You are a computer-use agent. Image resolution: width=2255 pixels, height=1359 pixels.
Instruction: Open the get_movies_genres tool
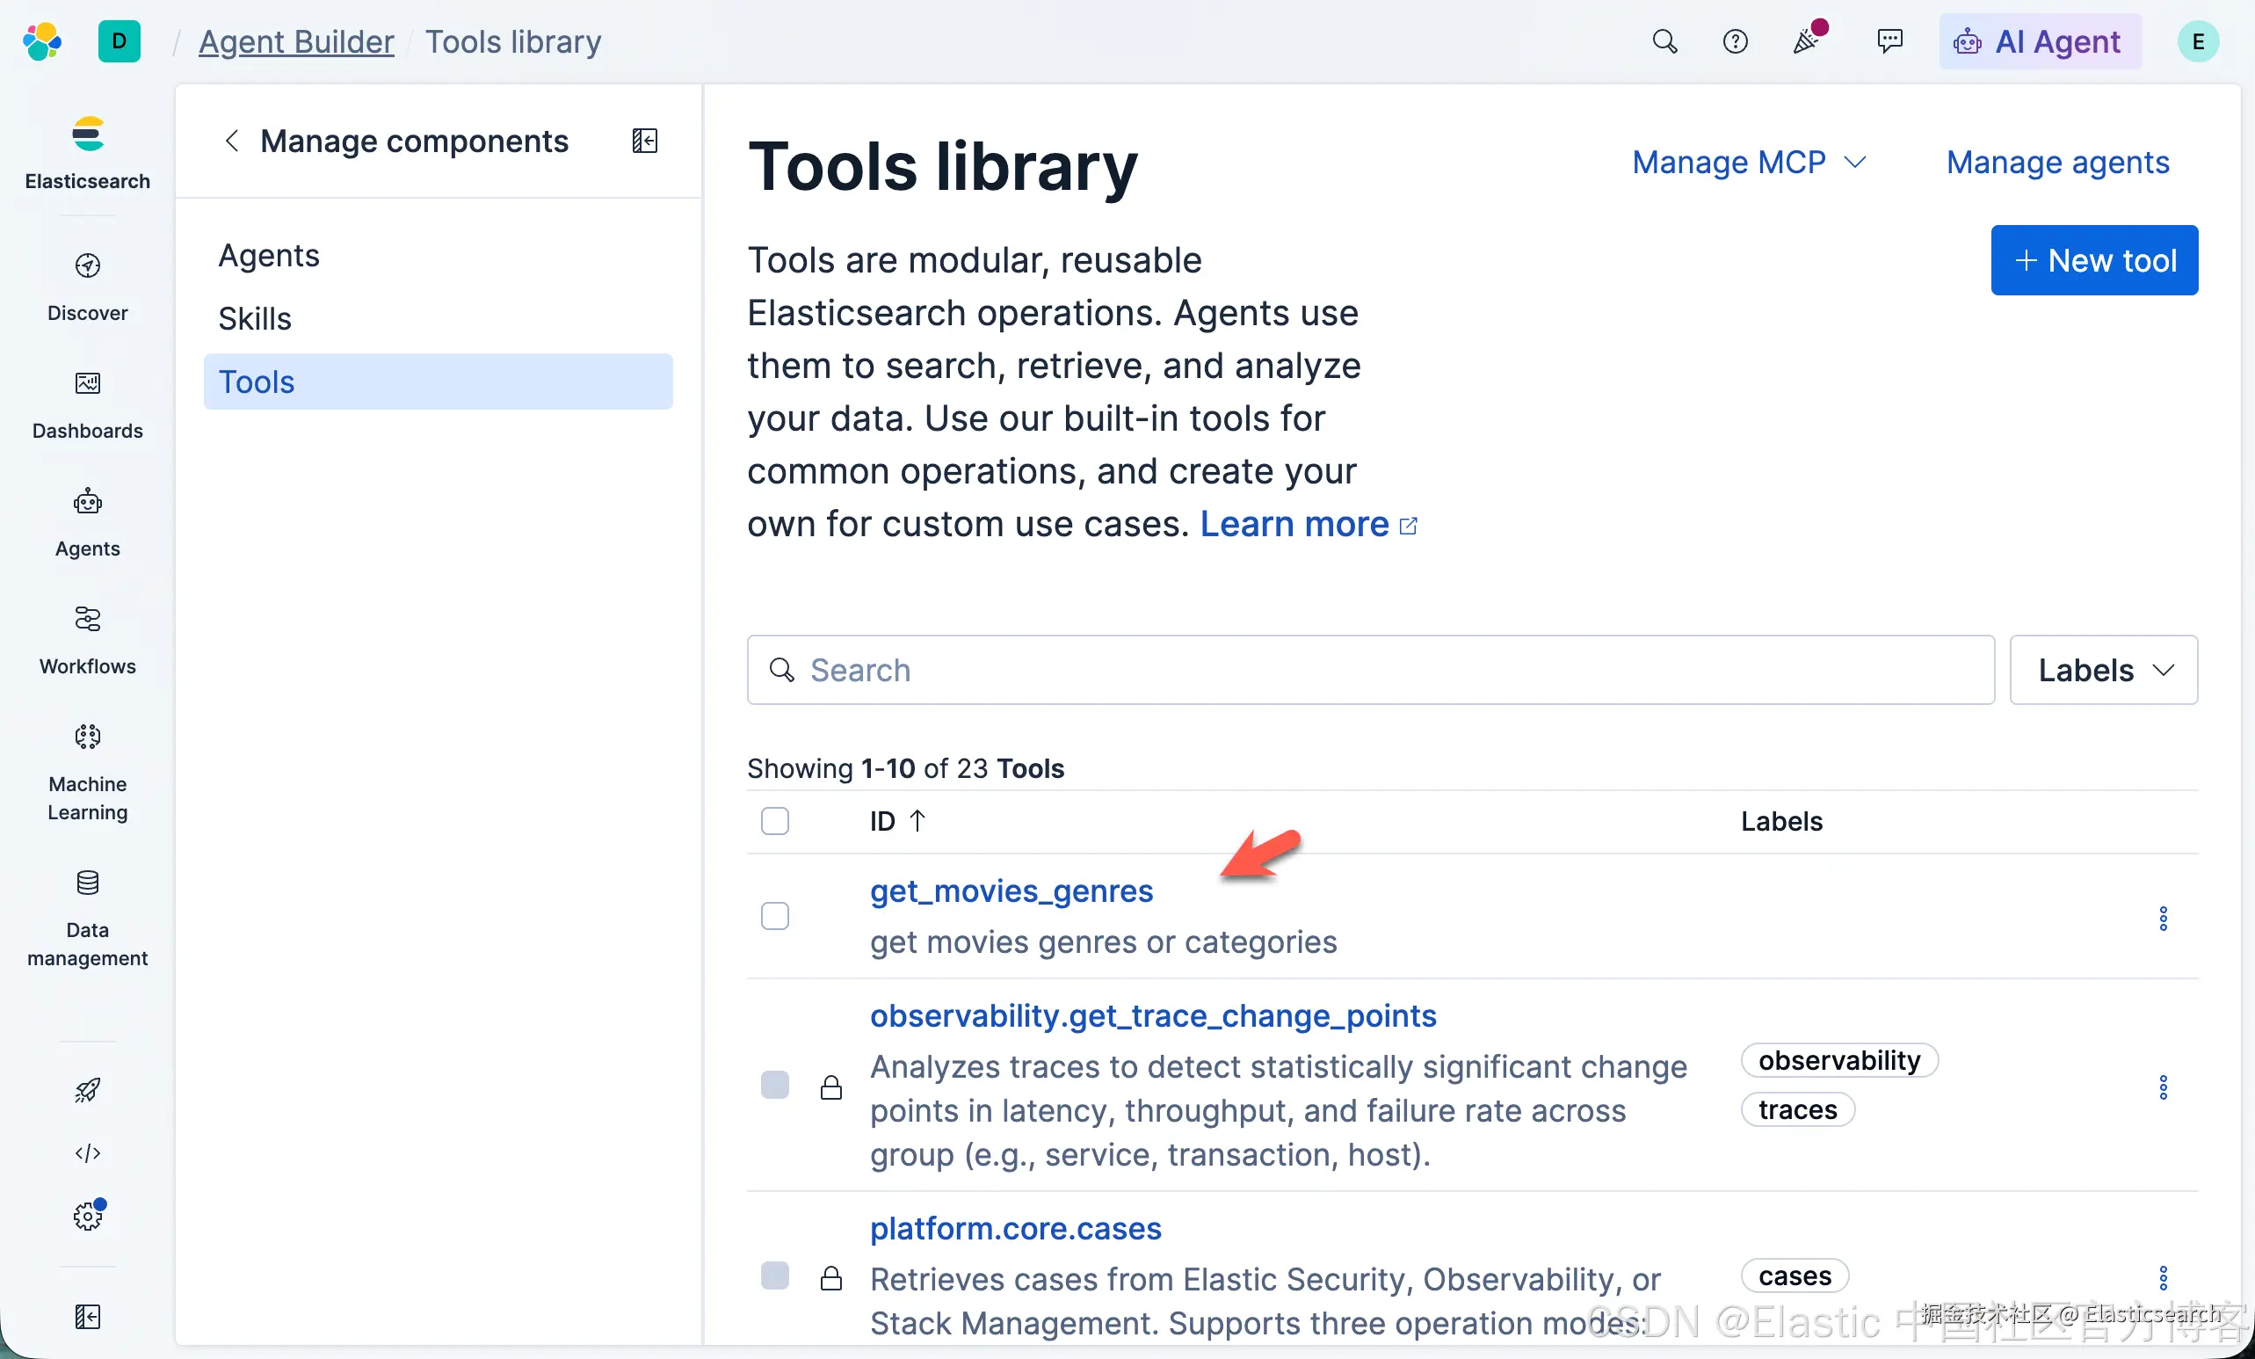1011,890
